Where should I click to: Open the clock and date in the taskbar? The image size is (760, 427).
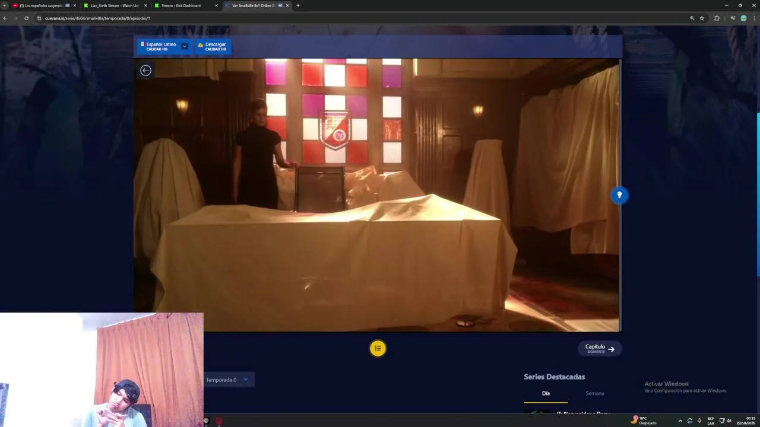(x=746, y=421)
